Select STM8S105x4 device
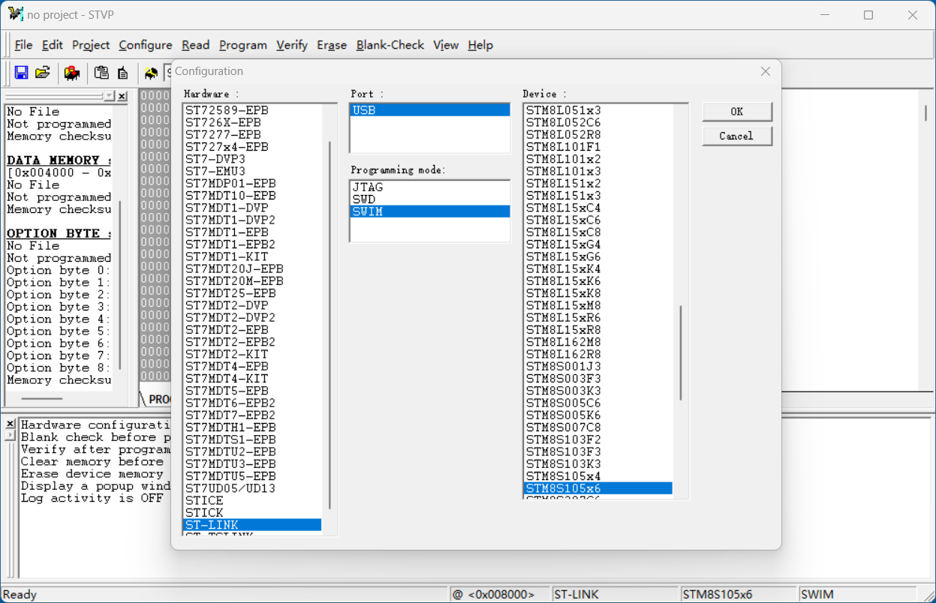936x603 pixels. click(597, 476)
